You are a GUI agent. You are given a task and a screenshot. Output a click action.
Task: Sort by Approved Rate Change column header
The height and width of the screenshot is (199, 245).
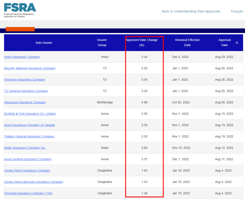click(x=142, y=42)
